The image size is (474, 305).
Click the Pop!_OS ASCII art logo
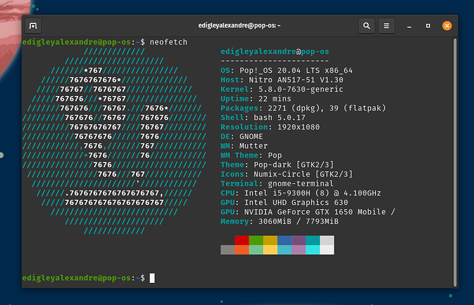coord(114,141)
